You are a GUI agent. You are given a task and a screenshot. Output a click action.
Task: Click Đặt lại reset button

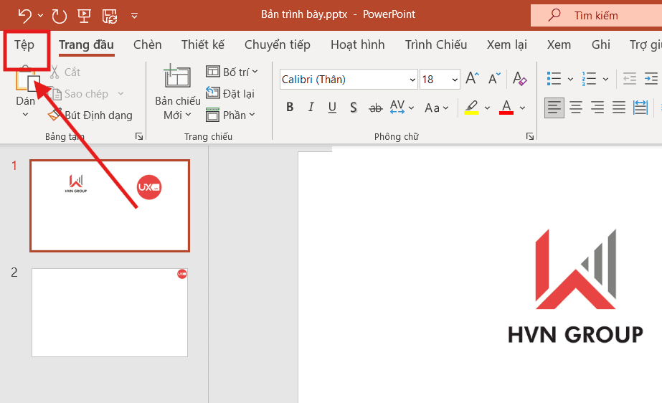click(x=230, y=93)
